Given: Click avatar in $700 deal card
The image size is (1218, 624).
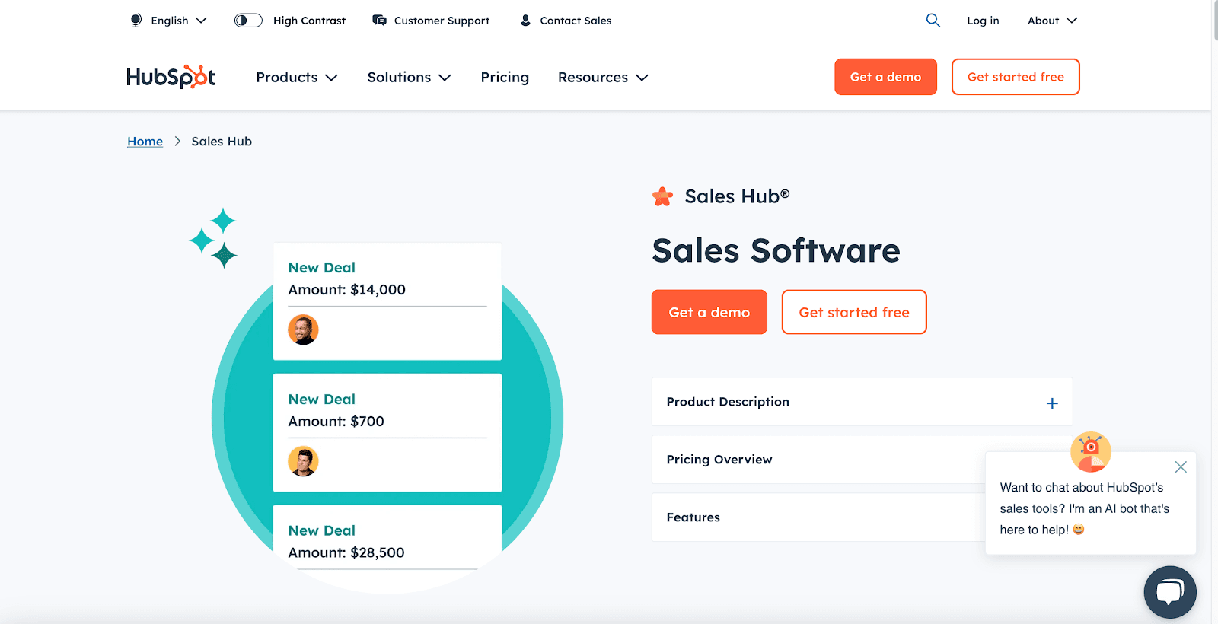Looking at the screenshot, I should click(x=303, y=461).
